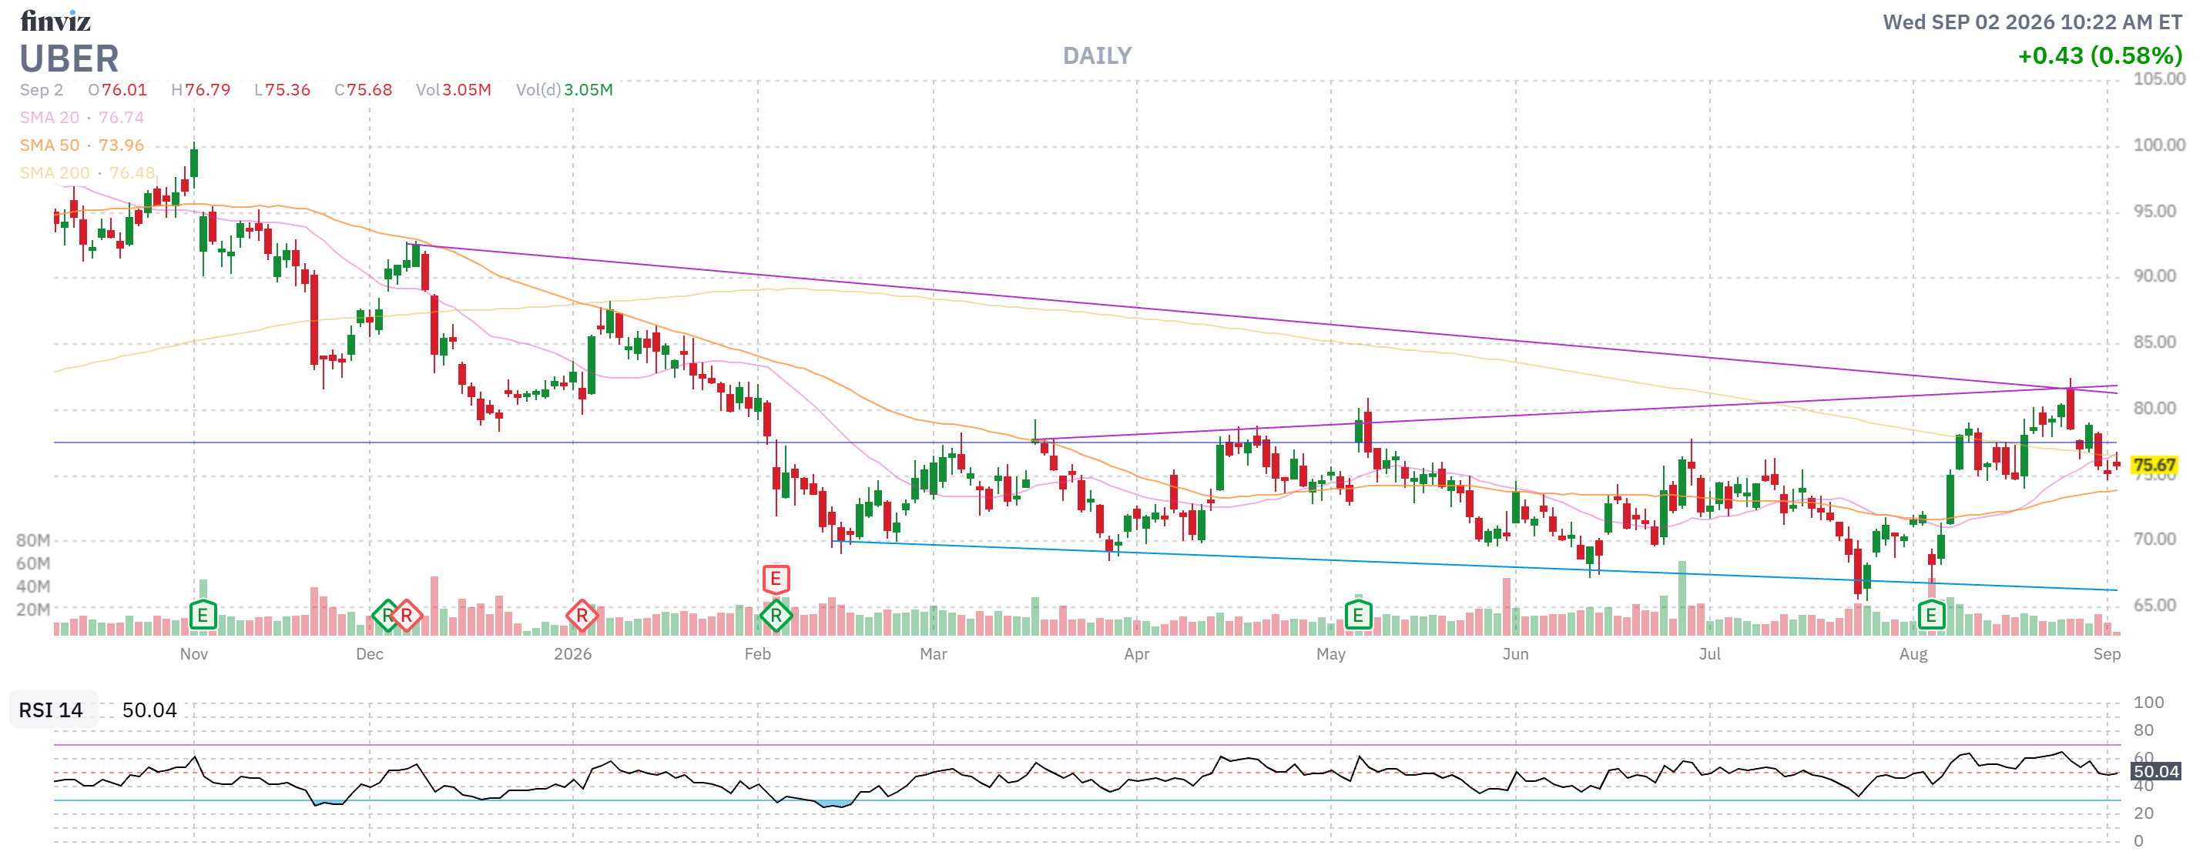Click the SMA 50 legend entry

pos(82,145)
